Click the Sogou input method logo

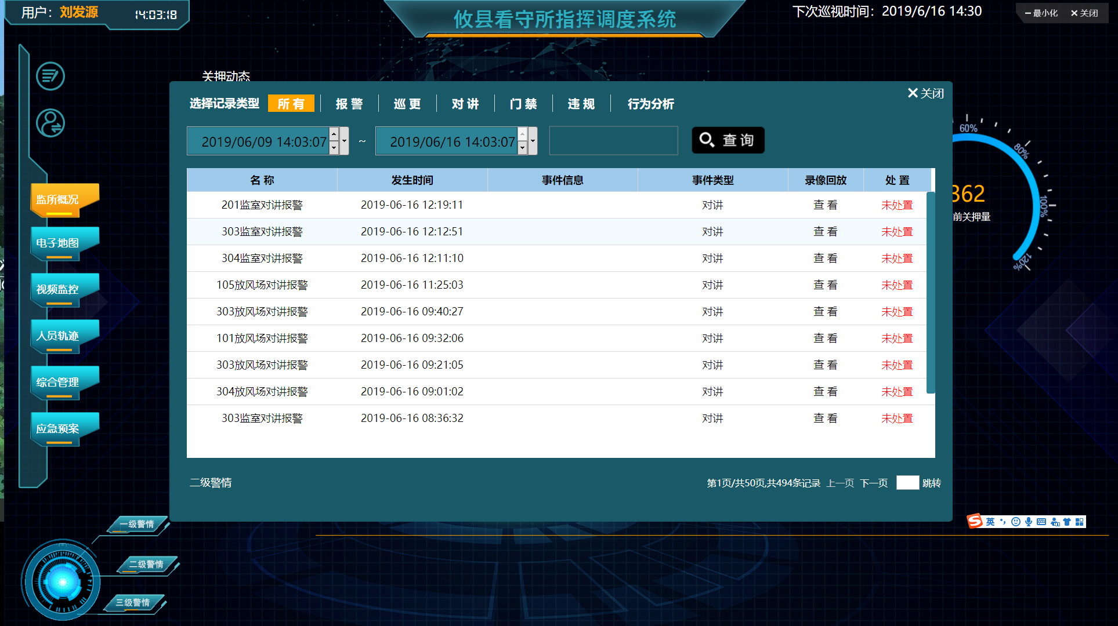coord(975,522)
